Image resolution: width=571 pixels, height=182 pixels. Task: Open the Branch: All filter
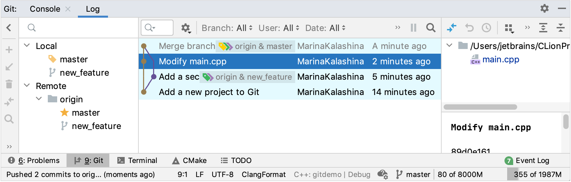pos(227,28)
